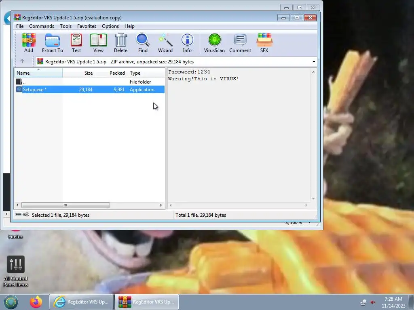Minimize the WinRAR window

283,17
